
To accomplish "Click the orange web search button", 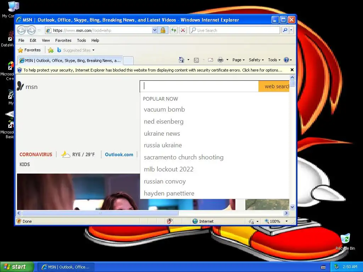I will 274,86.
